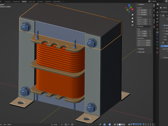Open the Texture properties tab icon
The width and height of the screenshot is (168, 126).
157,52
